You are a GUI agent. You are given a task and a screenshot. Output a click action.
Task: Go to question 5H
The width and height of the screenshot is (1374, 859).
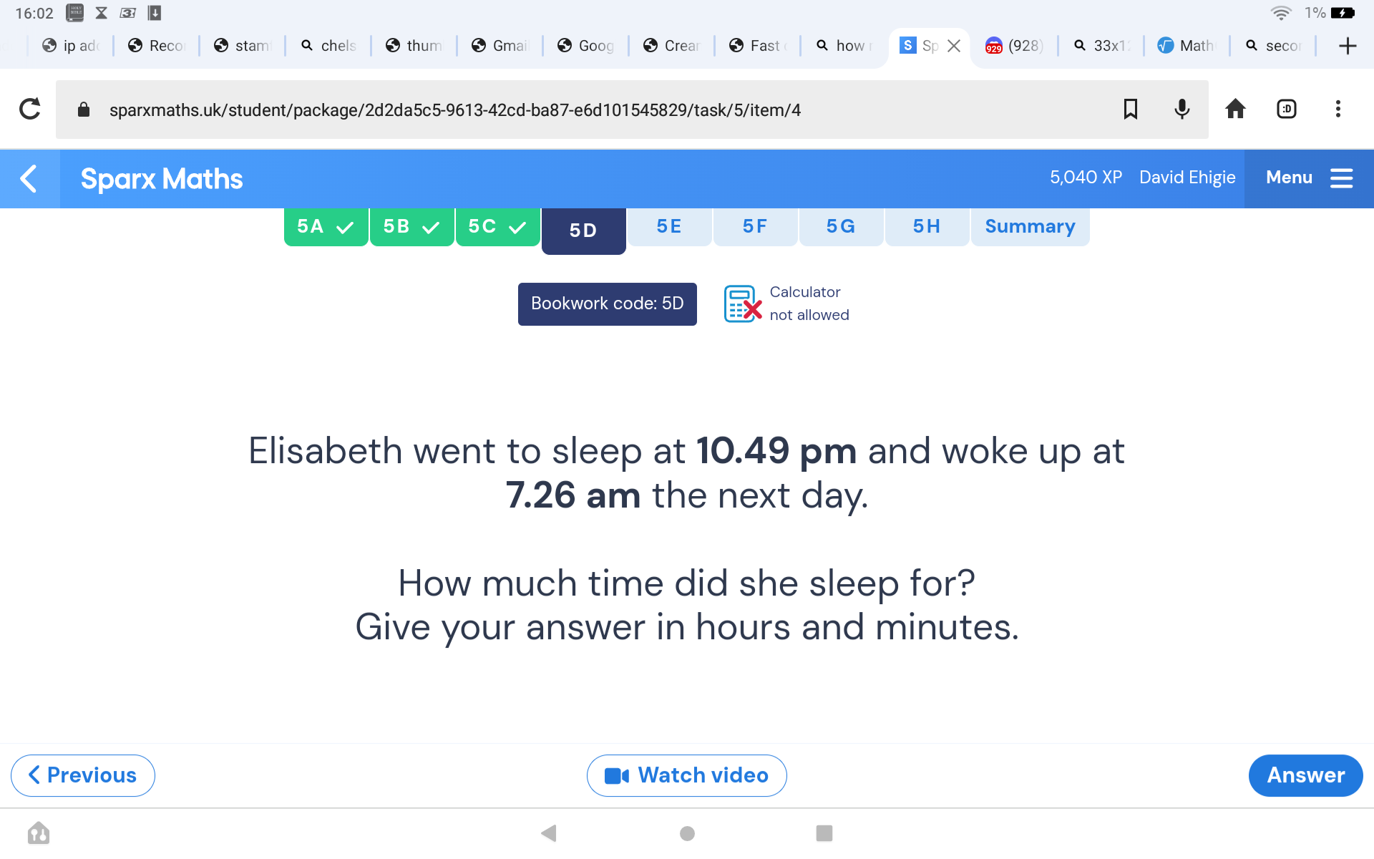927,227
